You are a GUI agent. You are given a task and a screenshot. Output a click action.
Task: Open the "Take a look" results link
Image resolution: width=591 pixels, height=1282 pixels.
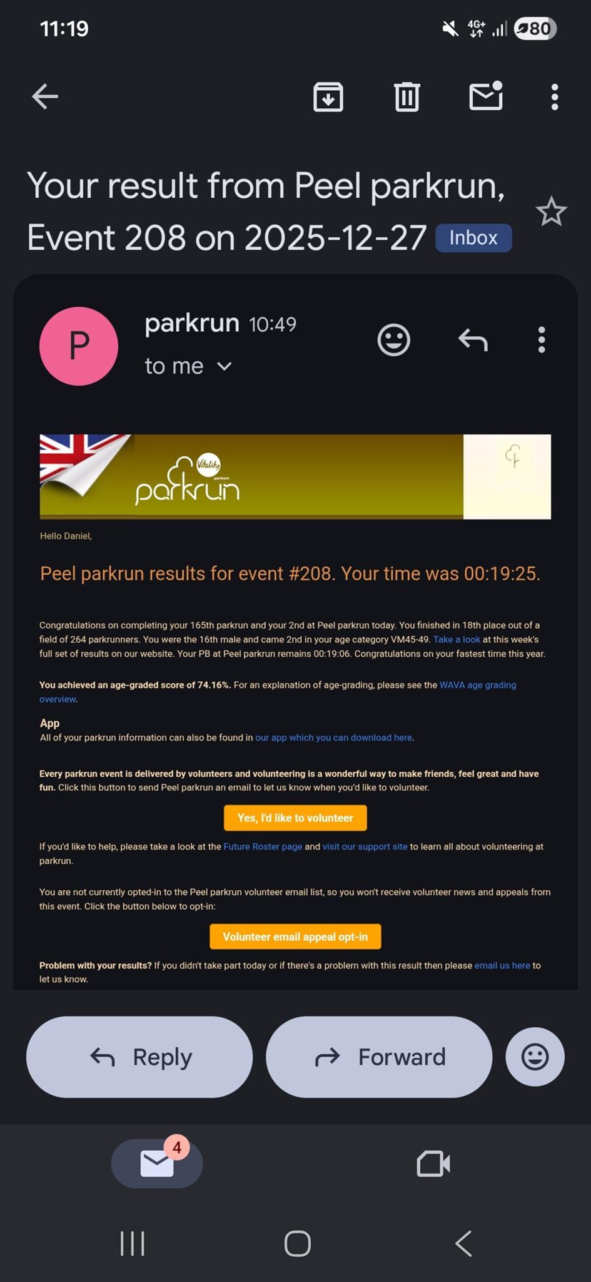click(x=457, y=640)
